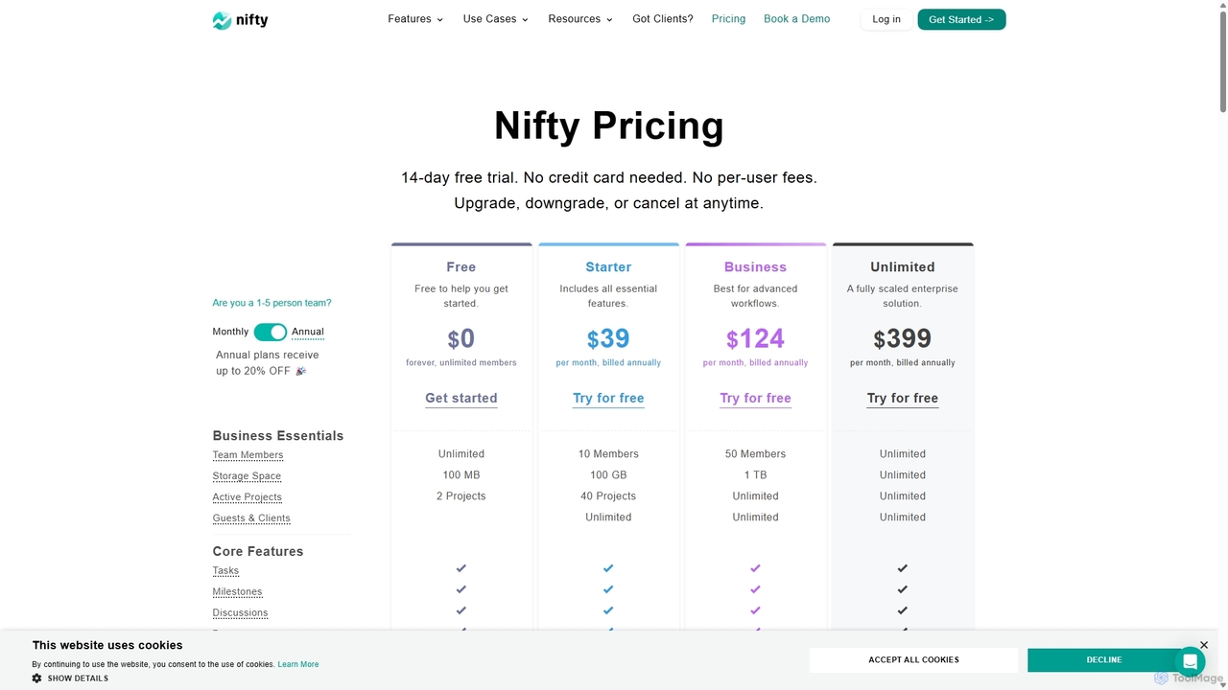Click Try for free under Unlimited plan
1228x690 pixels.
[x=903, y=398]
